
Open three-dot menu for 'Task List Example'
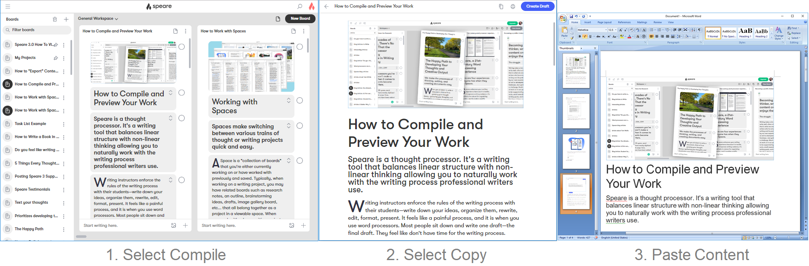[64, 124]
